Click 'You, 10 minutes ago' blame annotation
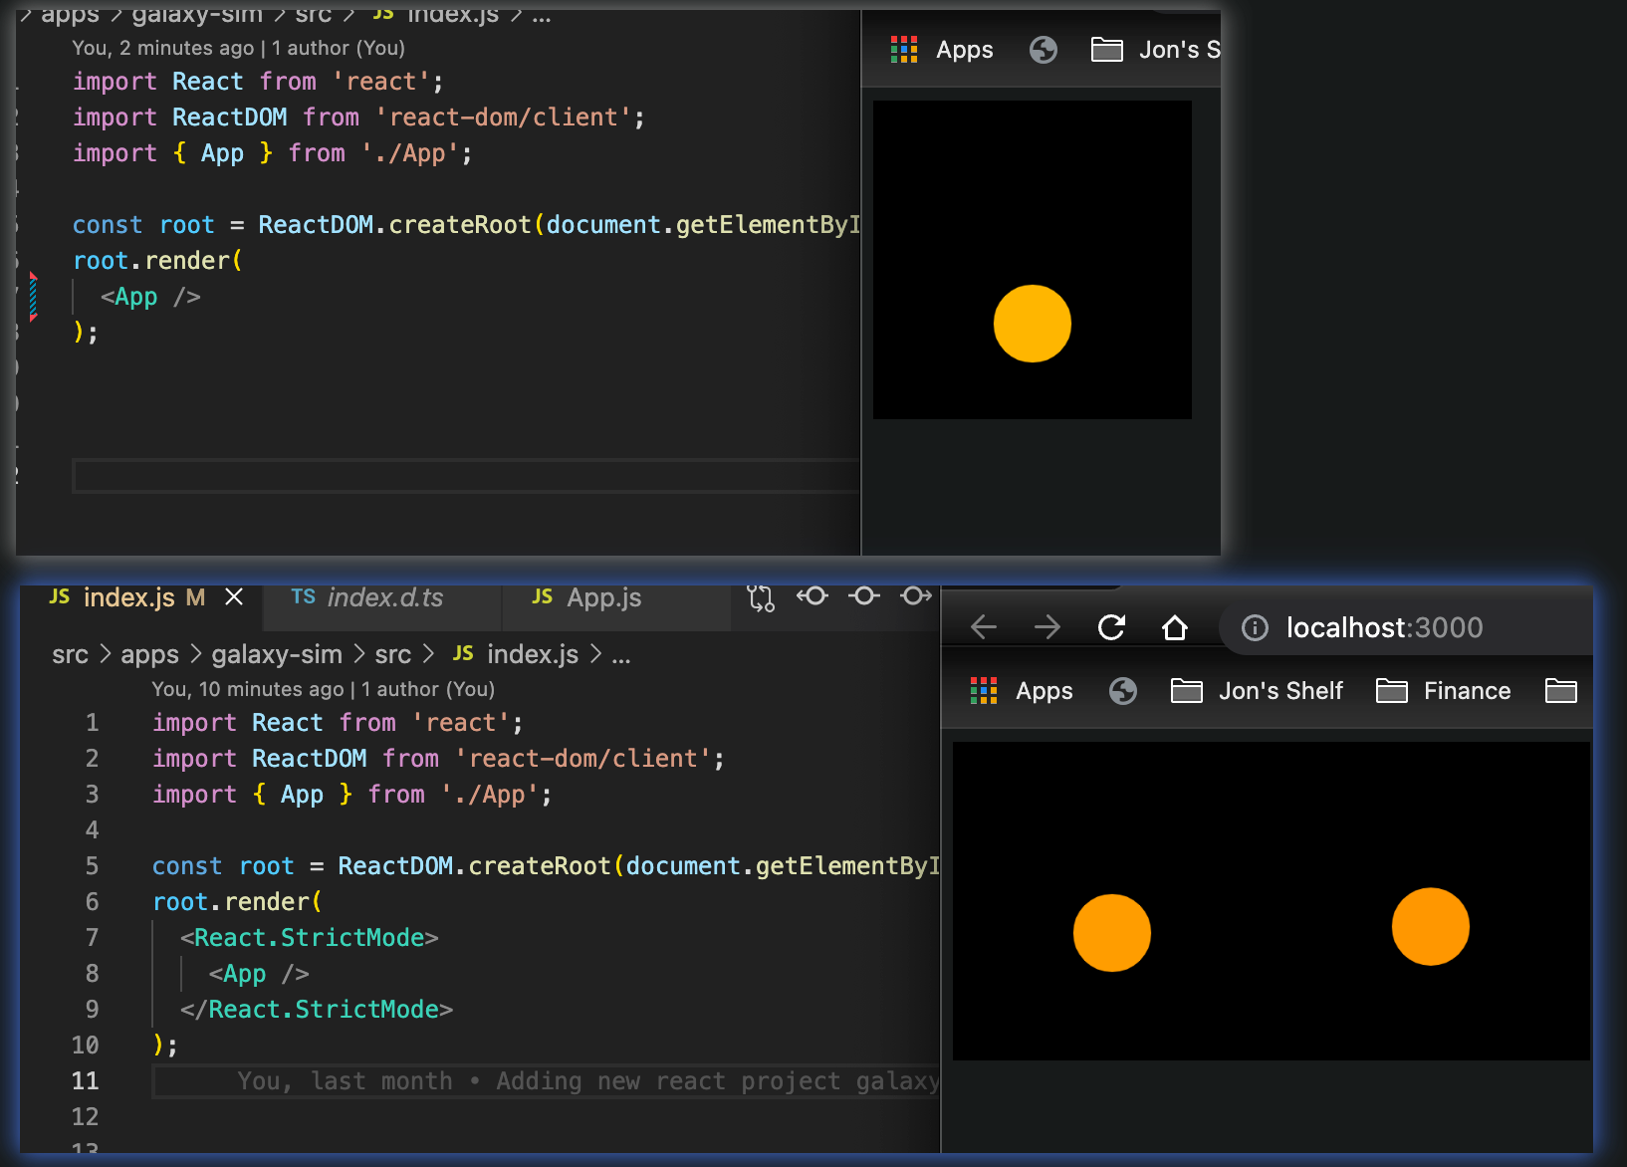This screenshot has width=1627, height=1167. point(323,689)
